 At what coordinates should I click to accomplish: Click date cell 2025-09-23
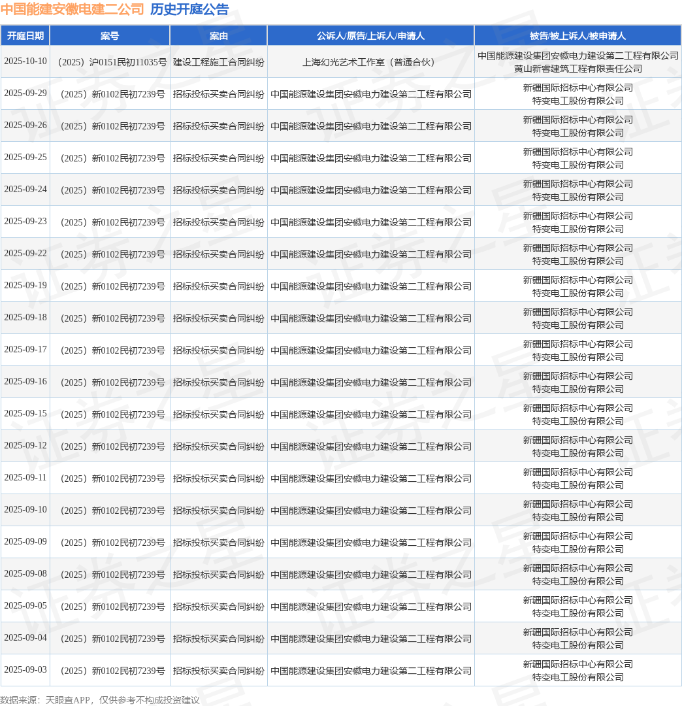coord(25,221)
